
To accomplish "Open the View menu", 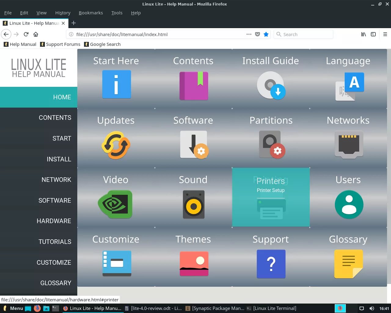I will point(42,13).
